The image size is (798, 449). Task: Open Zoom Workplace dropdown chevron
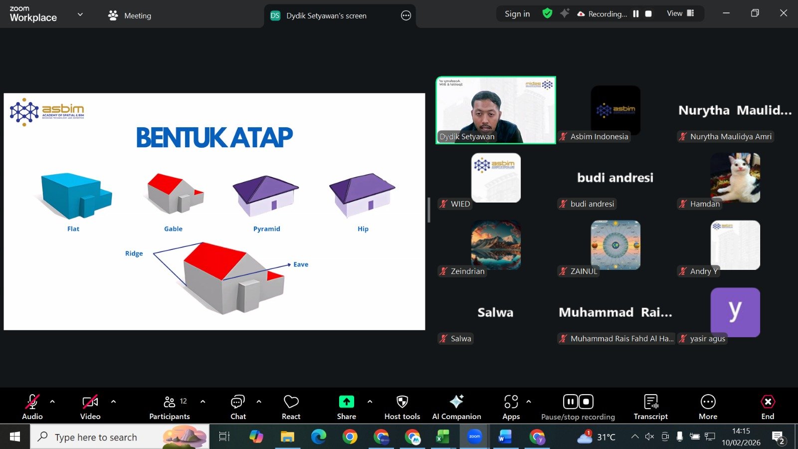point(80,15)
